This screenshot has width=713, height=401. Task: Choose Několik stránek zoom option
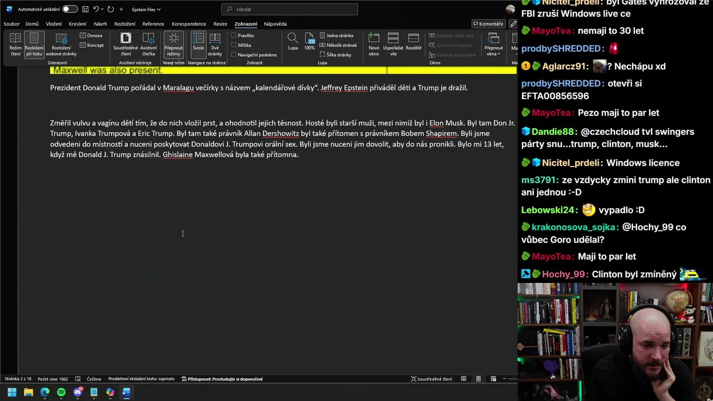(338, 45)
